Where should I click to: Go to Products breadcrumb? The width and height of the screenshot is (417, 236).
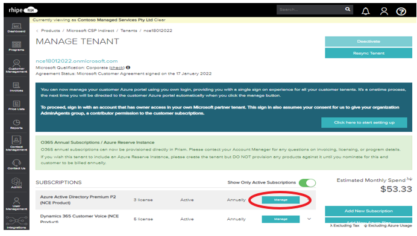click(51, 31)
